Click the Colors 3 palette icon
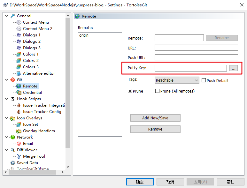The height and width of the screenshot is (188, 247). pyautogui.click(x=19, y=67)
